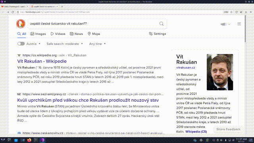Viewport: 254px width, 143px height.
Task: Open the Safe search: moderate dropdown
Action: [x=65, y=44]
